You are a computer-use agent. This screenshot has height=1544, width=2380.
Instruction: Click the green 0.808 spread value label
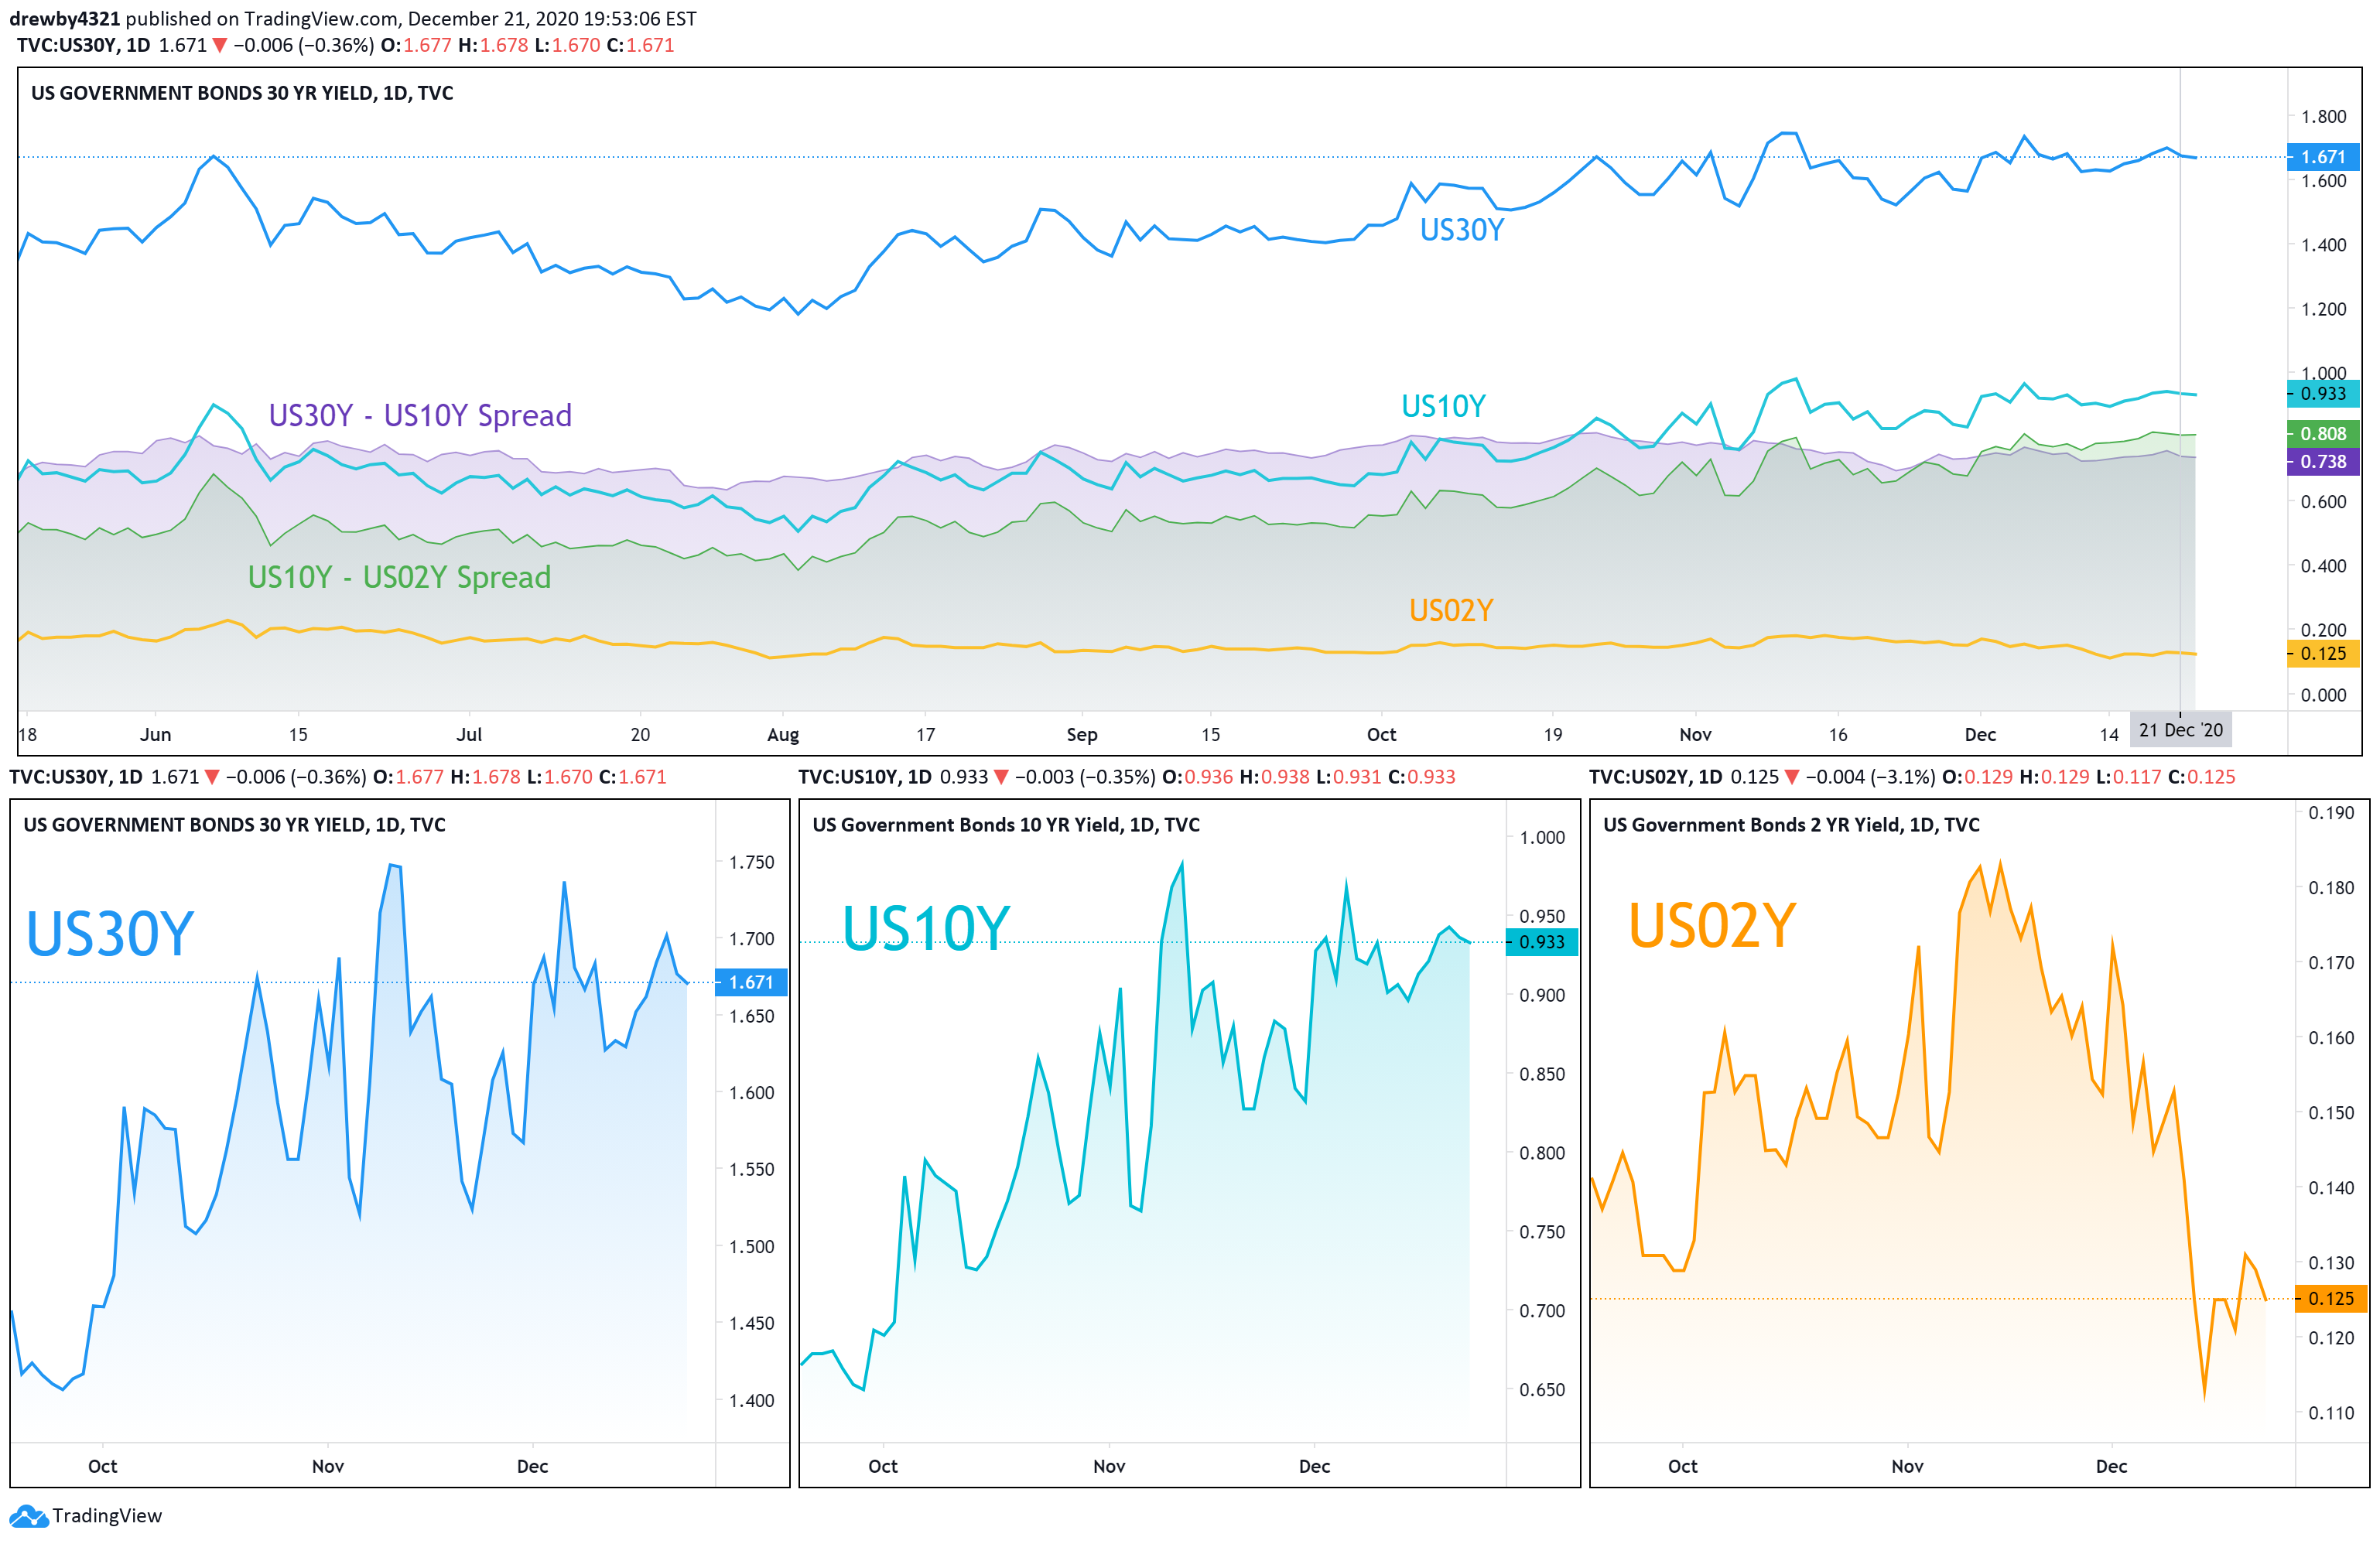pyautogui.click(x=2323, y=434)
